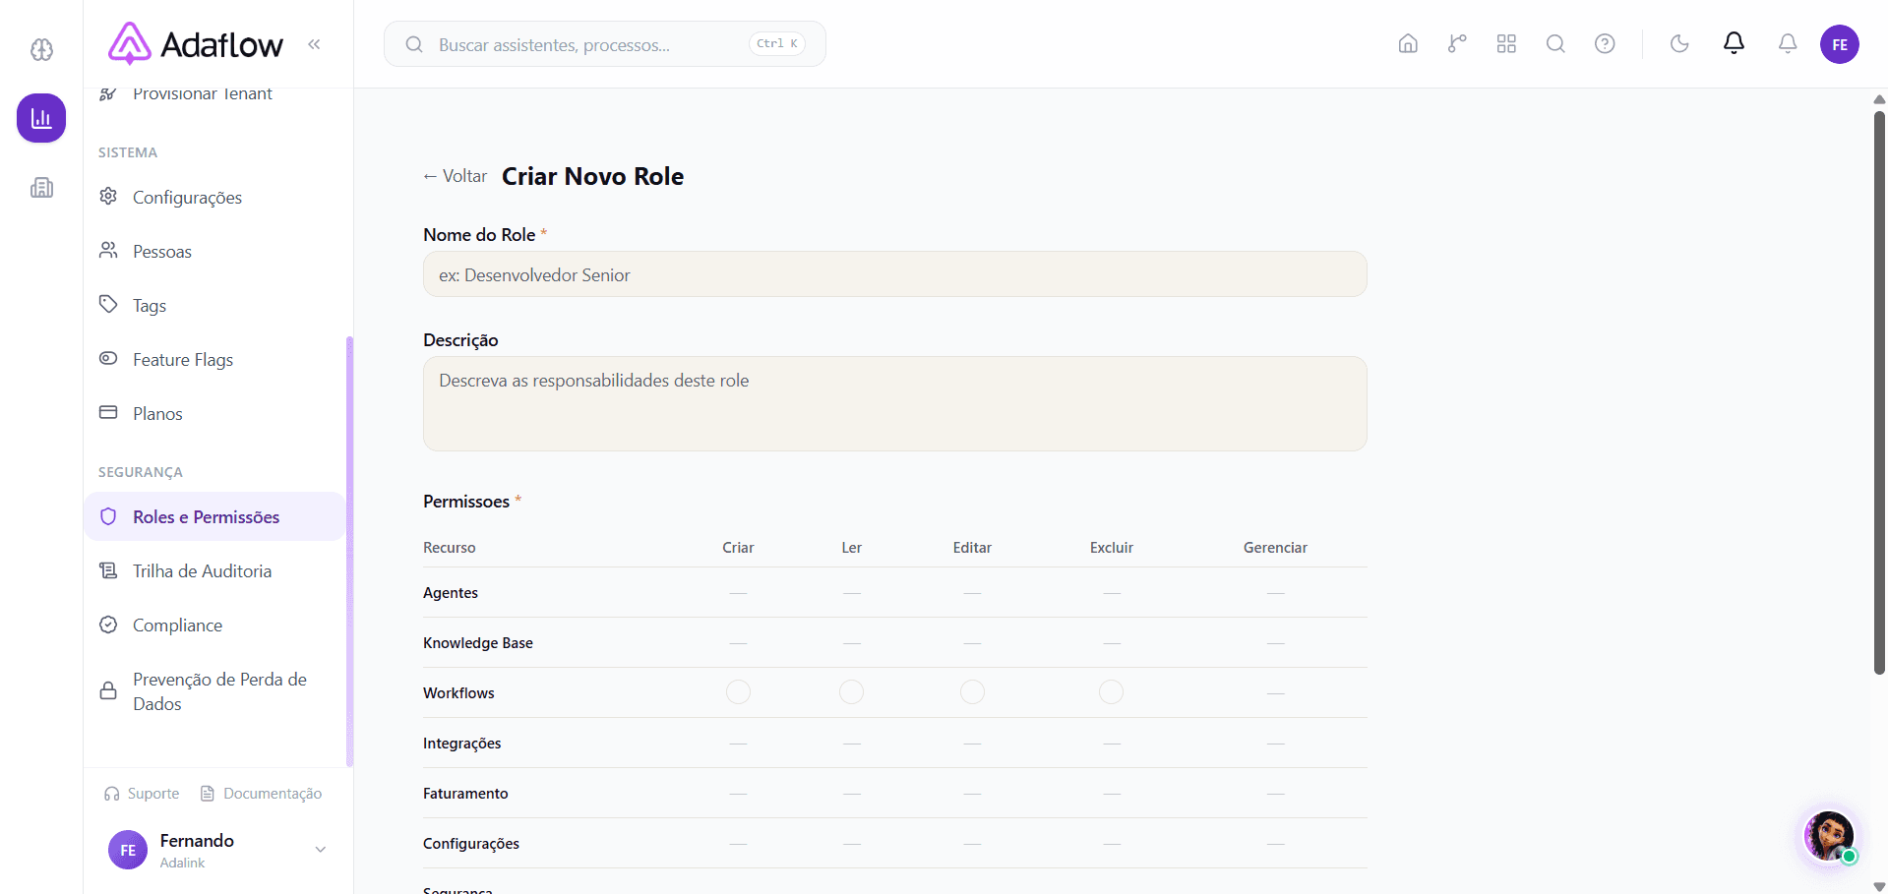Click the Voltar back link
The width and height of the screenshot is (1888, 894).
pyautogui.click(x=455, y=176)
